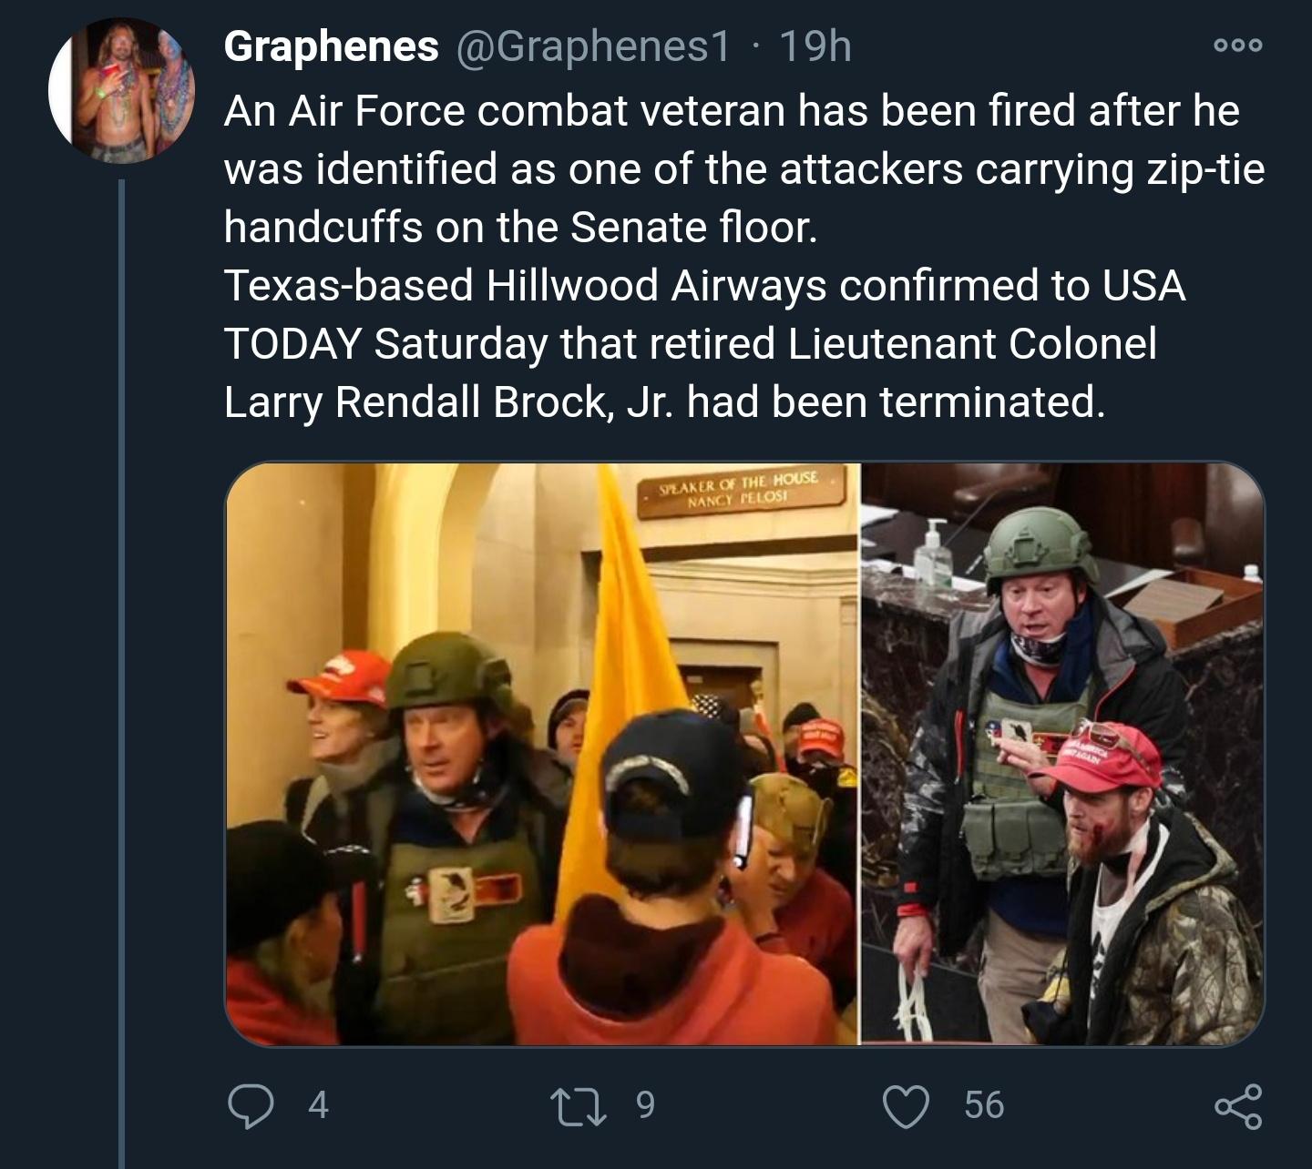This screenshot has height=1169, width=1312.
Task: Open the Graphenes profile avatar
Action: click(121, 90)
